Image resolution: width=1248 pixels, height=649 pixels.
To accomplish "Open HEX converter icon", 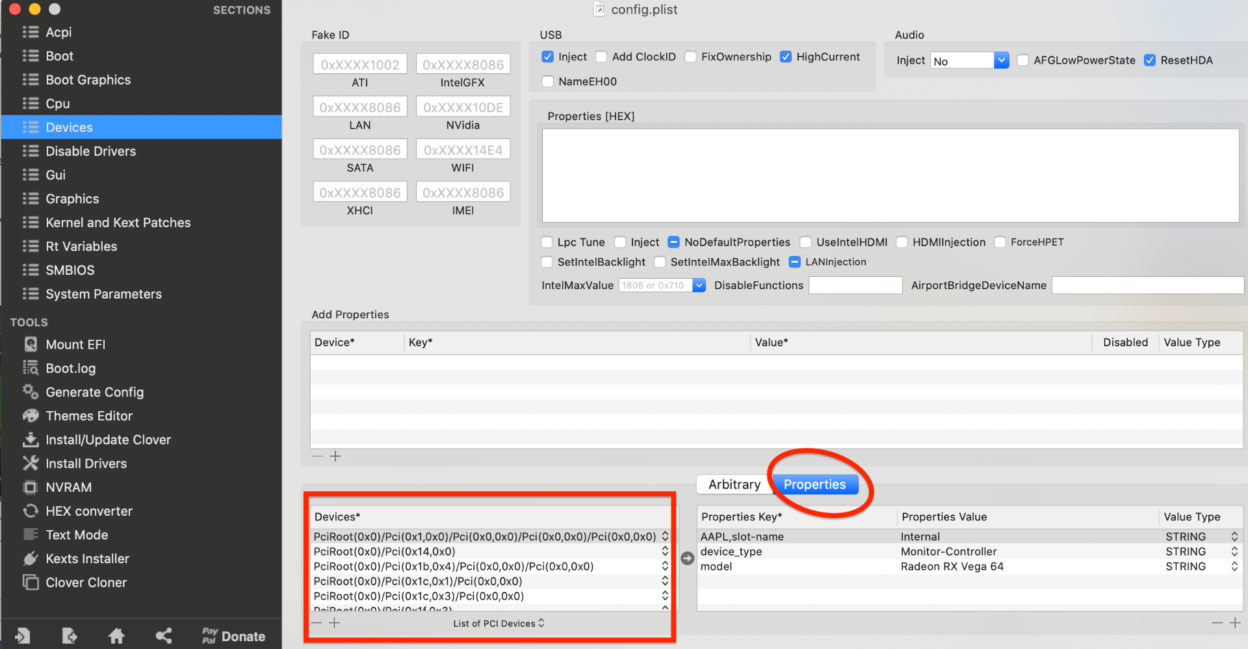I will tap(31, 511).
